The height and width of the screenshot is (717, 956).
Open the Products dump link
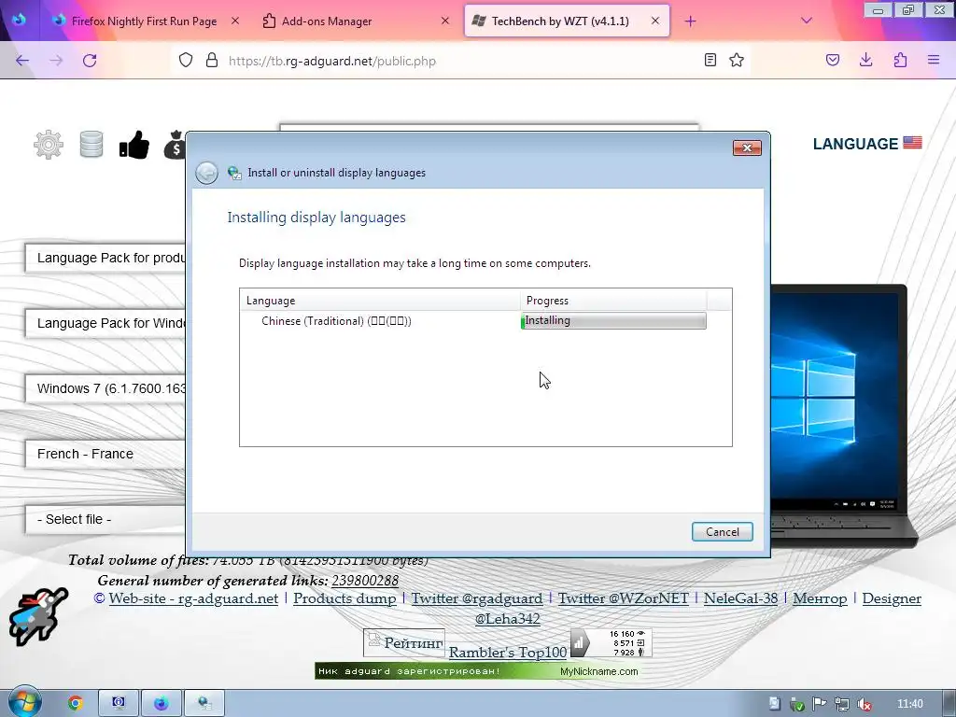click(x=344, y=598)
